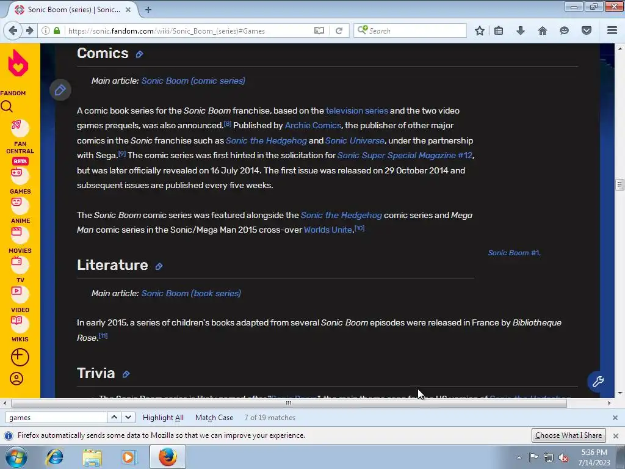Open the Worlds Unite link
Image resolution: width=625 pixels, height=469 pixels.
[328, 230]
